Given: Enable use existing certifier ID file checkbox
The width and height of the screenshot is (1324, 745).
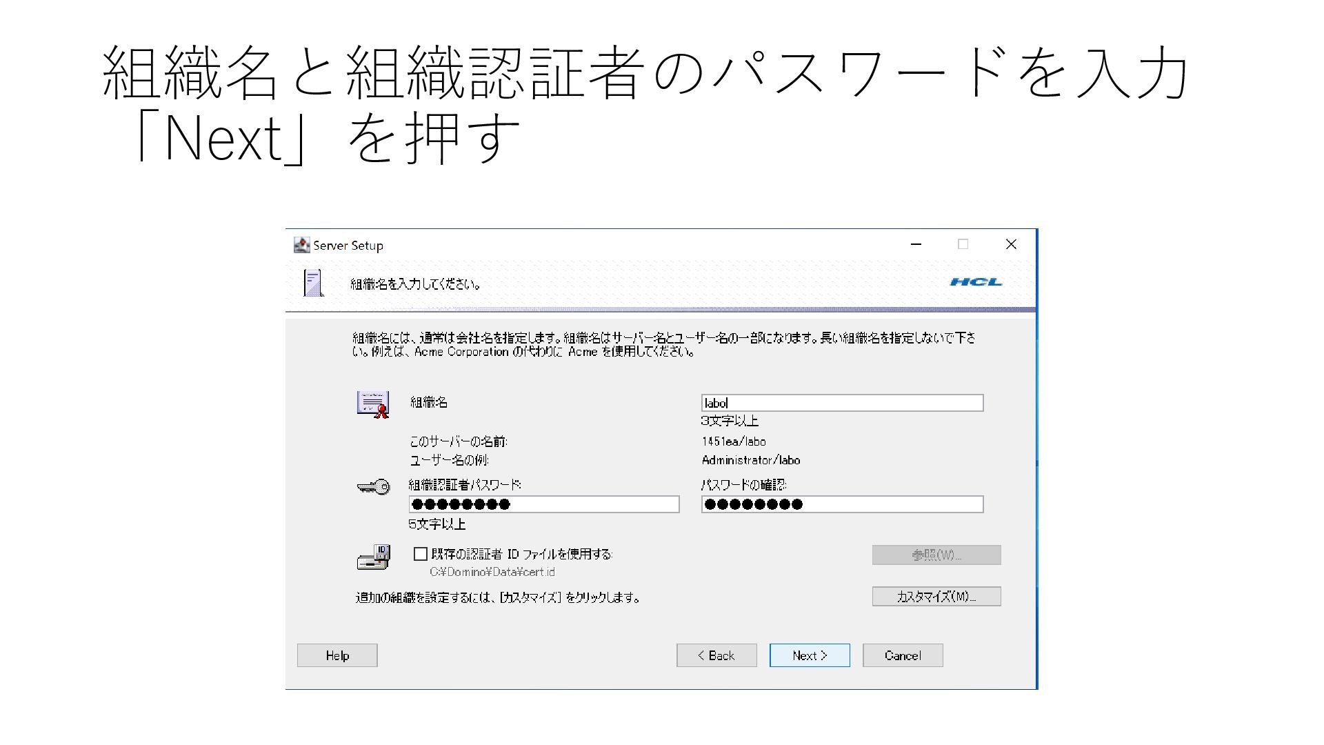Looking at the screenshot, I should (421, 554).
